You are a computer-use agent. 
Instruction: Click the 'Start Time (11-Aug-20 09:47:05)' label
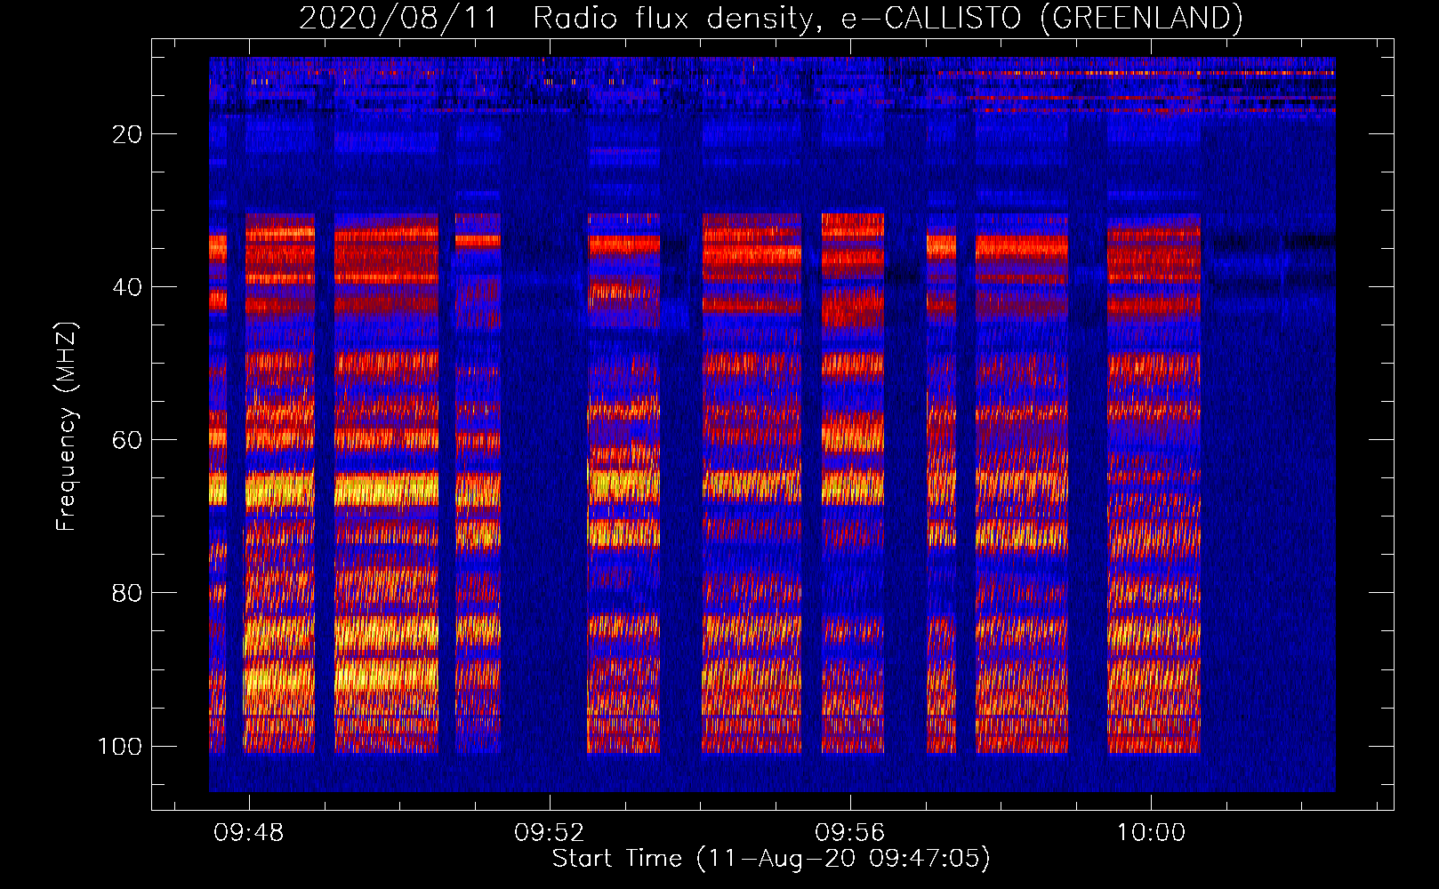pyautogui.click(x=771, y=859)
